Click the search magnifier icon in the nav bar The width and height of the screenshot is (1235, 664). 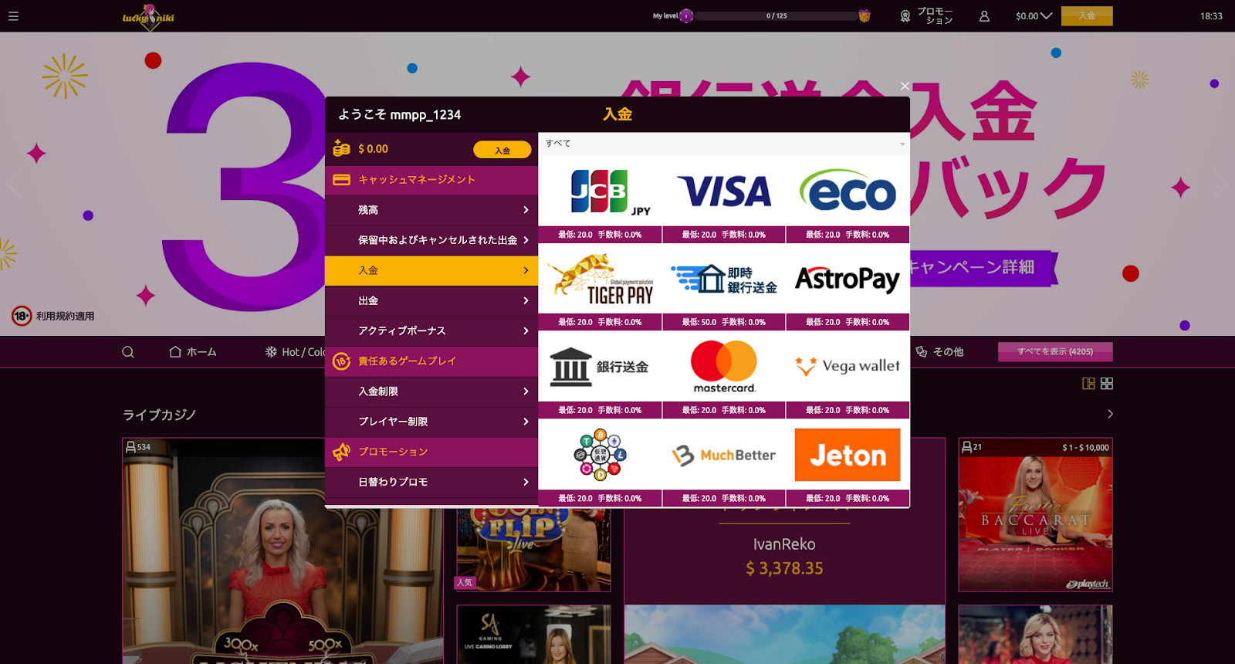[x=128, y=352]
